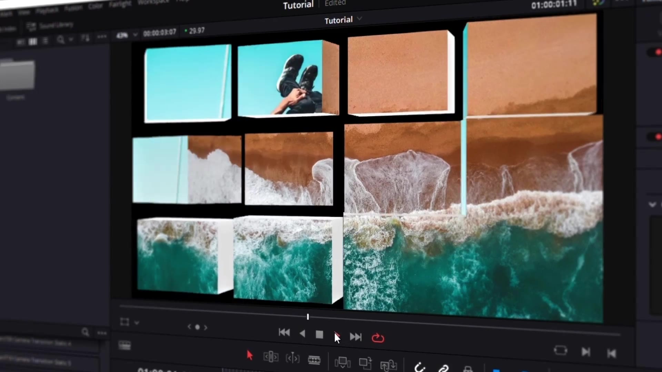Click the 29.97 frame rate readout
This screenshot has height=372, width=662.
click(197, 31)
